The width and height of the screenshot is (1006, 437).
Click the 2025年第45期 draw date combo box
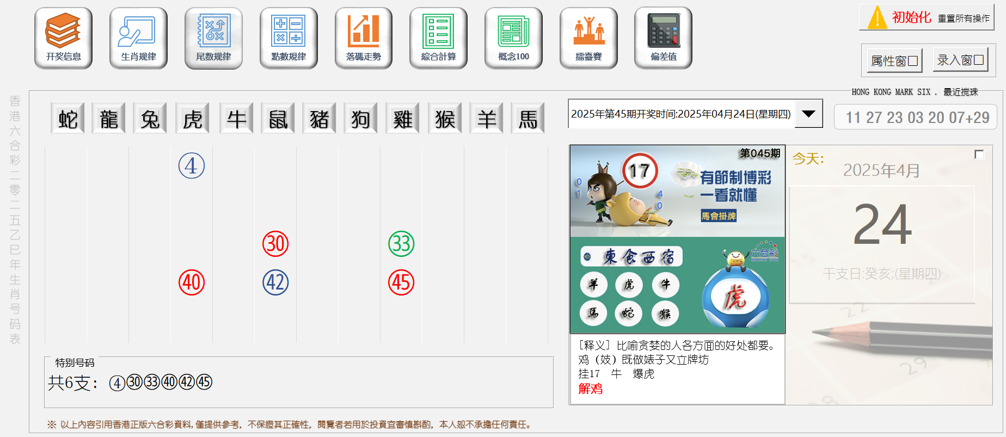(680, 114)
